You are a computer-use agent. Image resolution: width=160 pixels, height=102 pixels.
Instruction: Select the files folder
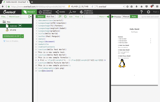6,22
